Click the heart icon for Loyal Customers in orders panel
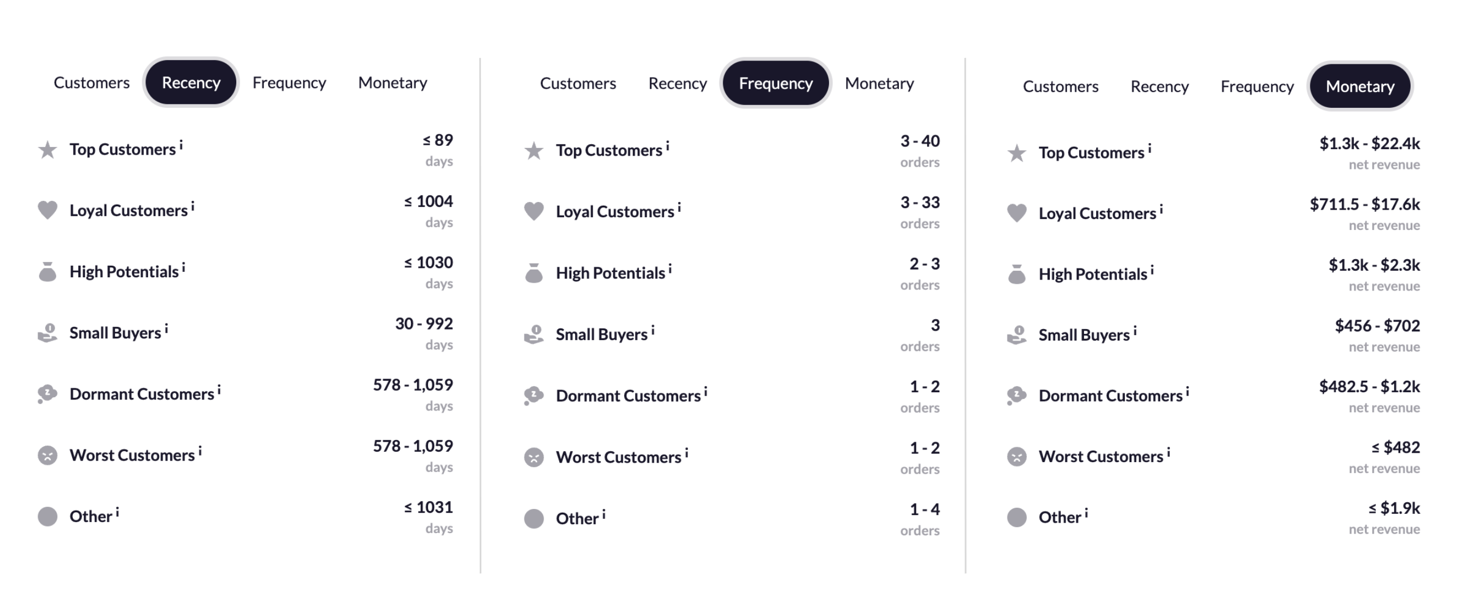Image resolution: width=1474 pixels, height=603 pixels. point(533,211)
